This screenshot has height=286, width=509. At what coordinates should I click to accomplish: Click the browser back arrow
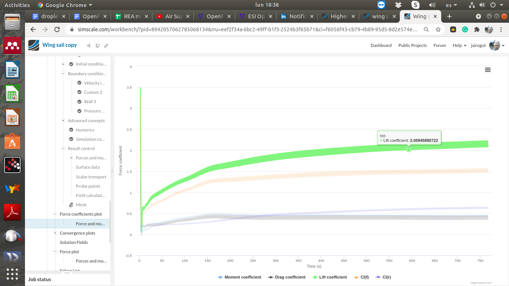33,29
